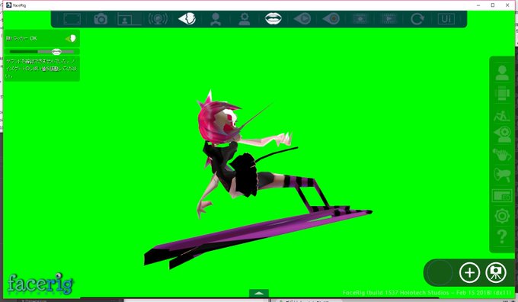This screenshot has width=518, height=302.
Task: Click the lips handle on audio slider
Action: (x=56, y=51)
